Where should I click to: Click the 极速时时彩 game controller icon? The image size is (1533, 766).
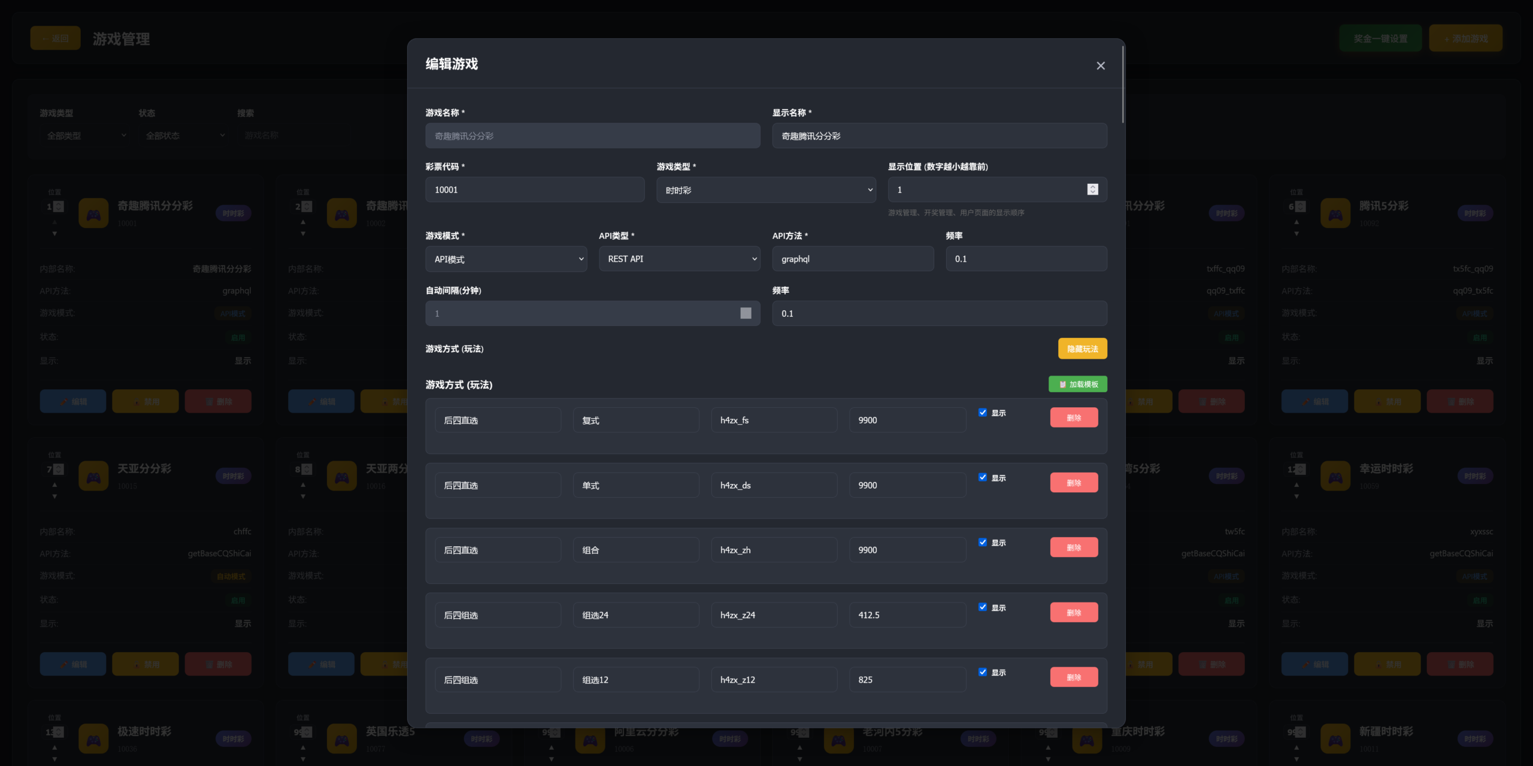tap(93, 738)
